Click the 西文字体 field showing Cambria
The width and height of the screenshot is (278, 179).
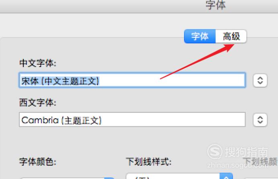(132, 120)
